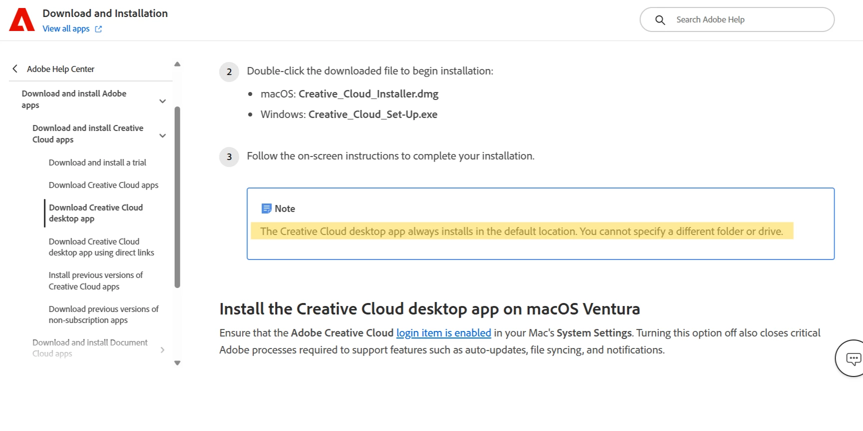Click the Adobe logo icon

[x=22, y=20]
